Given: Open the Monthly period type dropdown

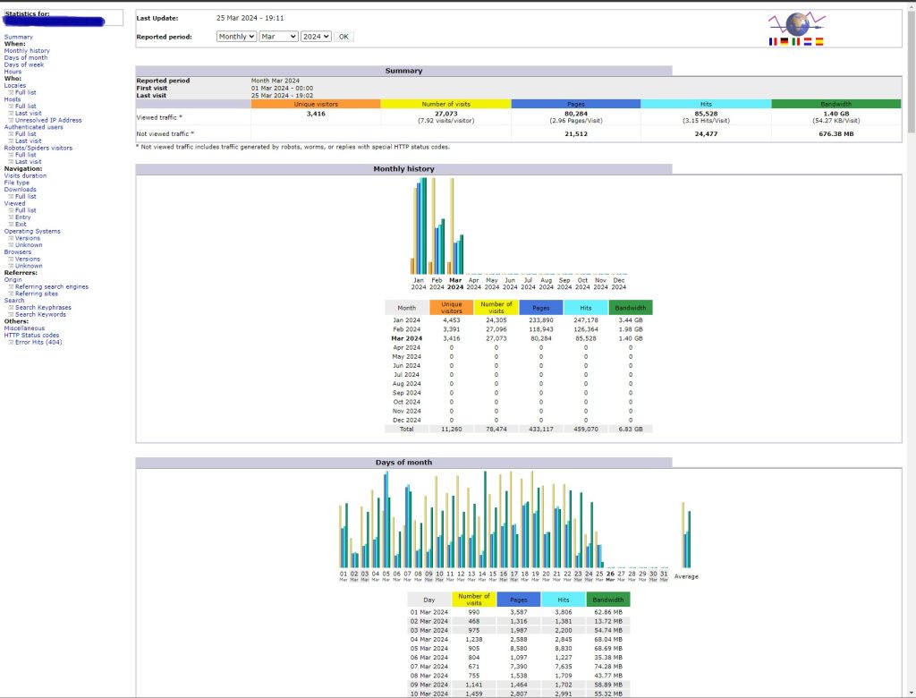Looking at the screenshot, I should [236, 37].
